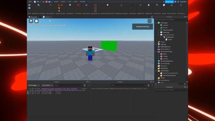
Task: Open the Localization plugin icon
Action: pyautogui.click(x=157, y=5)
